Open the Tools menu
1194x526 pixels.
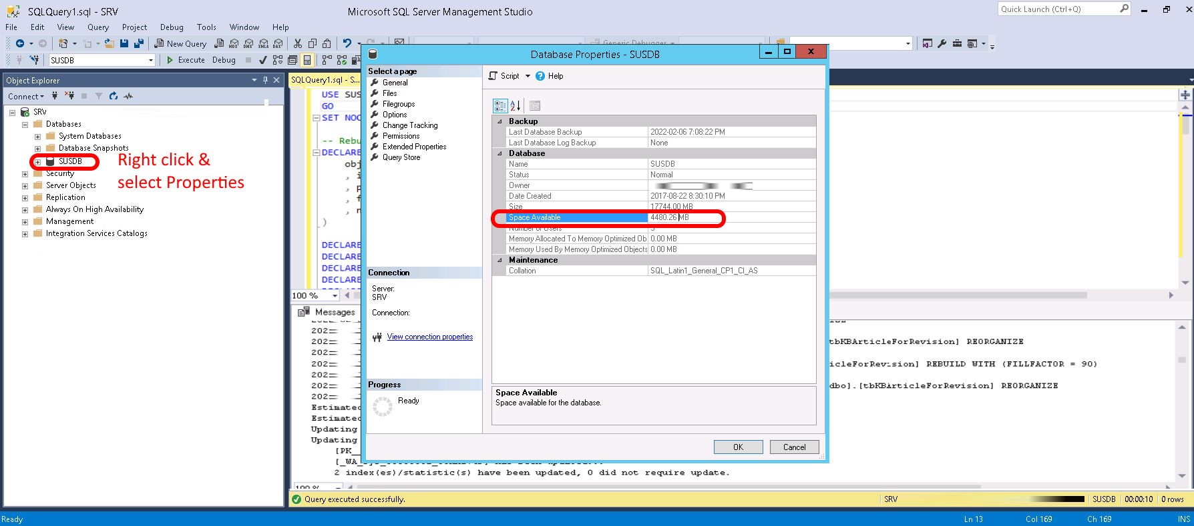[206, 27]
